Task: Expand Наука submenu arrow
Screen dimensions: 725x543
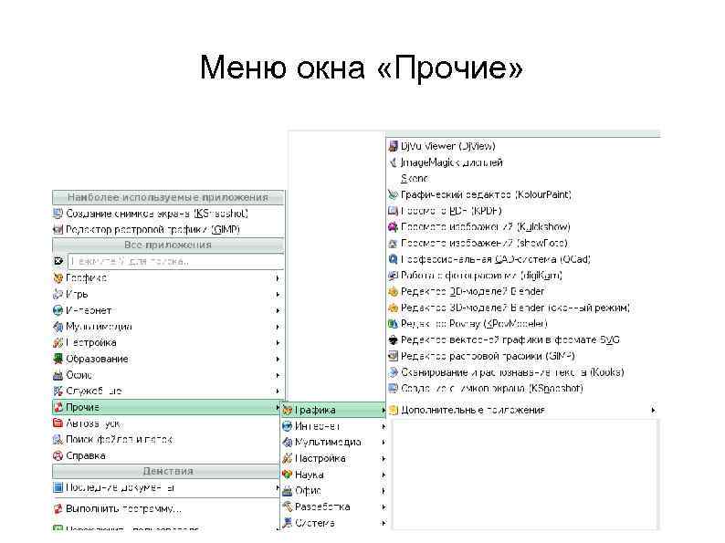Action: coord(384,475)
